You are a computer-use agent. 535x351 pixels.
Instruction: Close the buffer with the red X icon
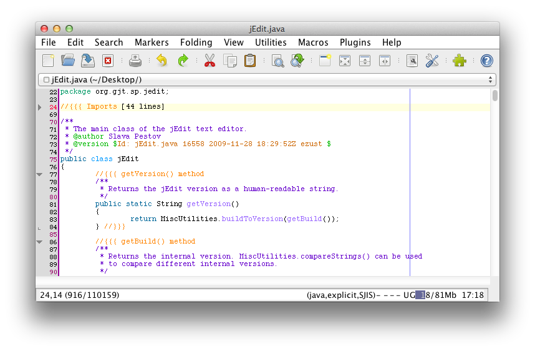[x=108, y=61]
